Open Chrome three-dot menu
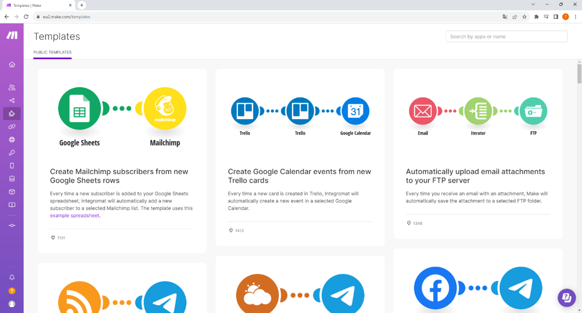This screenshot has width=582, height=313. point(575,17)
